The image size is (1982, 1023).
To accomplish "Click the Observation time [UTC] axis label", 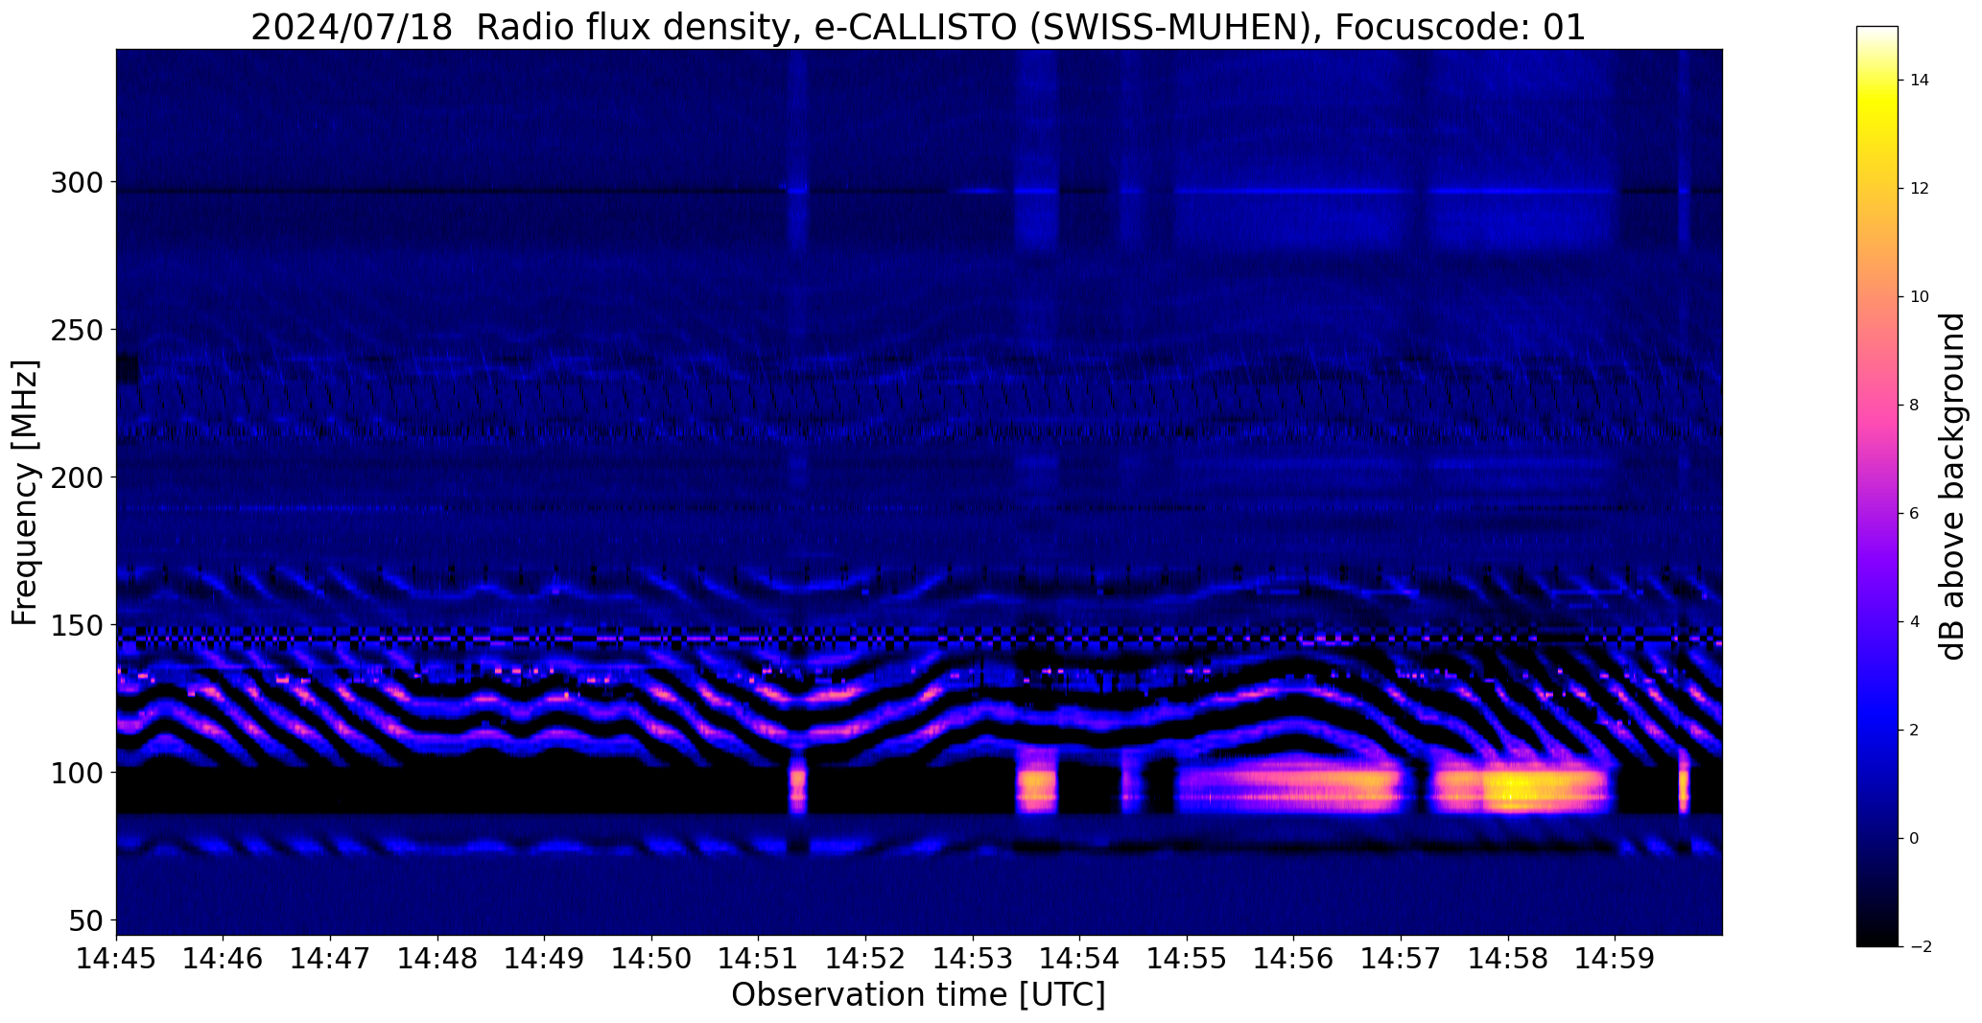I will click(918, 995).
